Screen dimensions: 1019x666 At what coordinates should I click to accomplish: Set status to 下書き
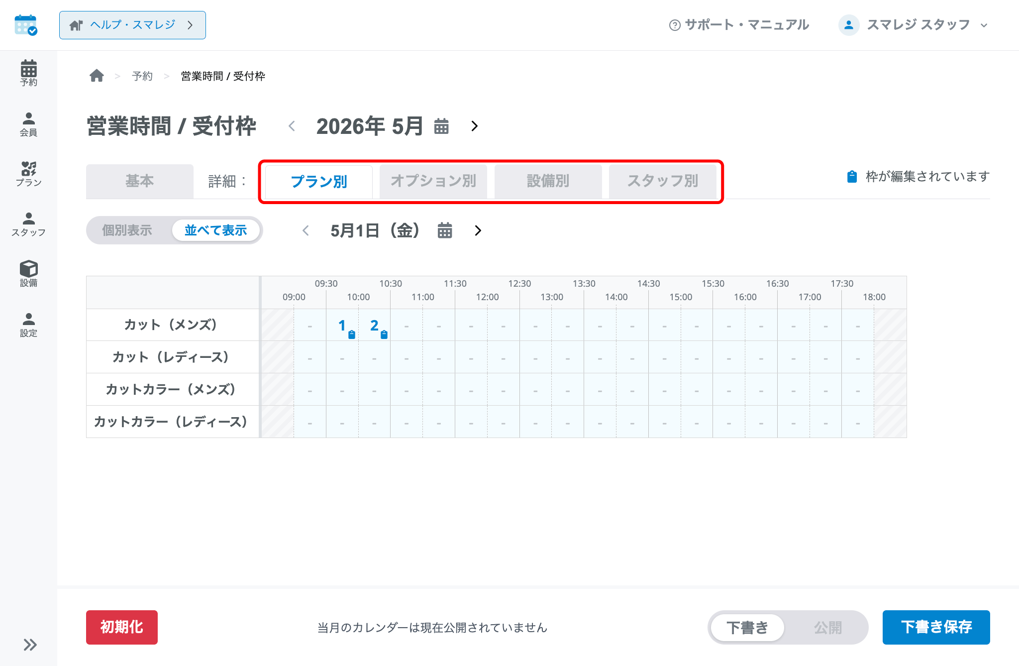pyautogui.click(x=747, y=628)
